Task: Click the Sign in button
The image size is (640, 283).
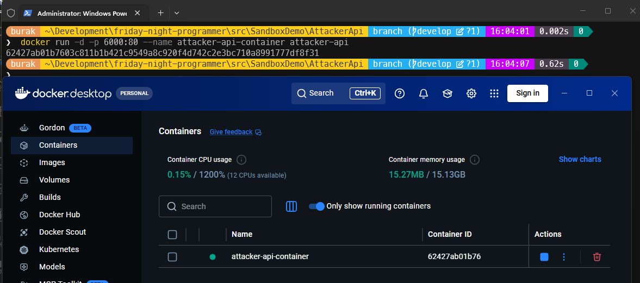Action: pos(527,93)
